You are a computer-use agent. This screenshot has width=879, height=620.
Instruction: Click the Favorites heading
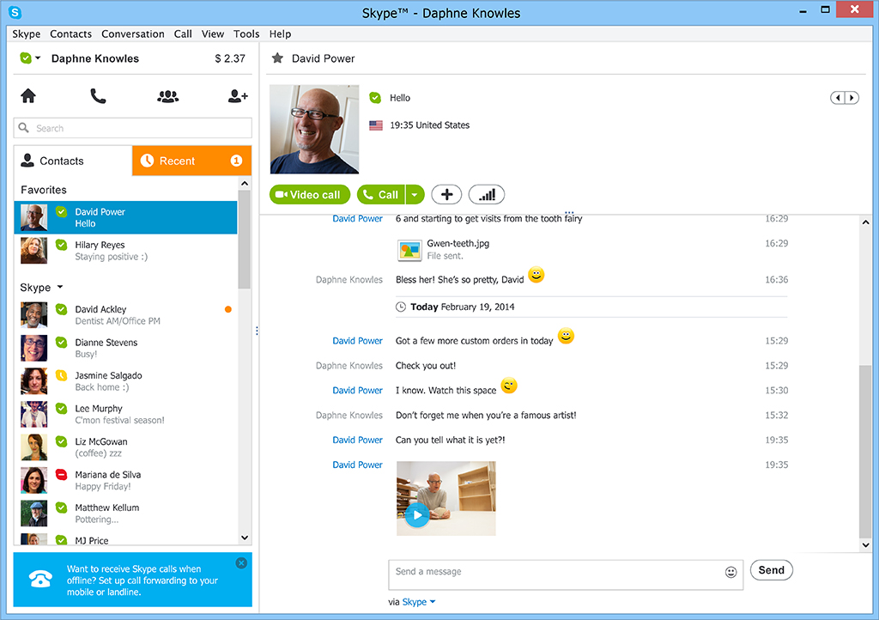pos(44,190)
